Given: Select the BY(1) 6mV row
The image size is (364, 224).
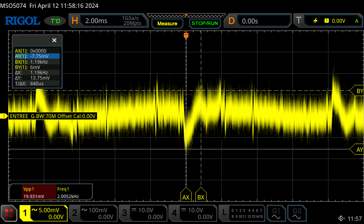Looking at the screenshot, I should (x=37, y=67).
